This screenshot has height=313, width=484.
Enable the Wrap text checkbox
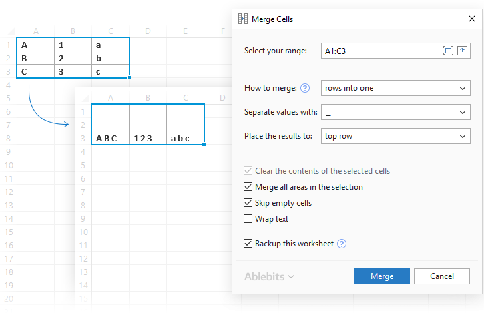coord(249,219)
